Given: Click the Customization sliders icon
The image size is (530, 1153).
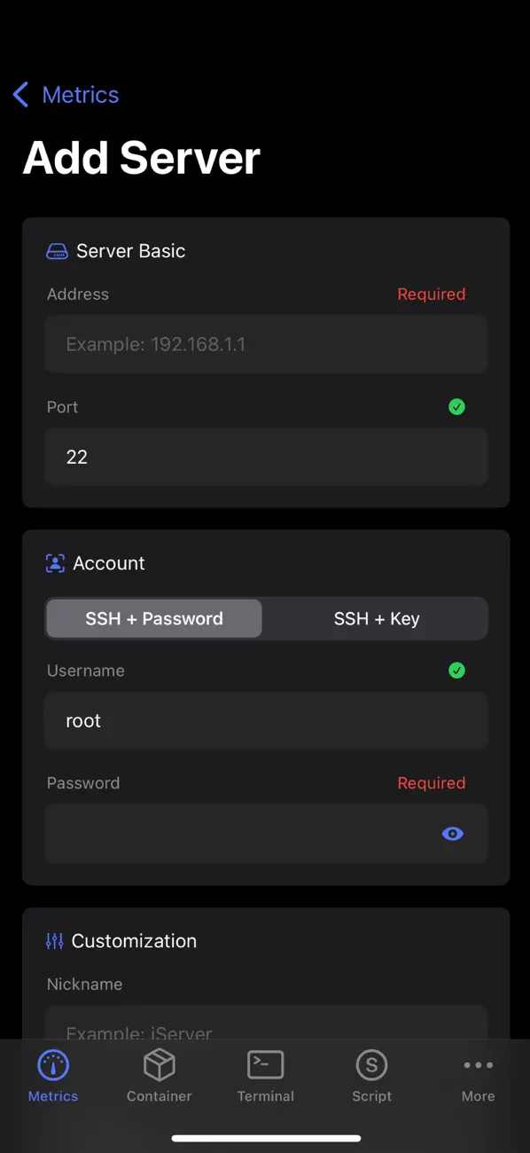Looking at the screenshot, I should pyautogui.click(x=54, y=940).
